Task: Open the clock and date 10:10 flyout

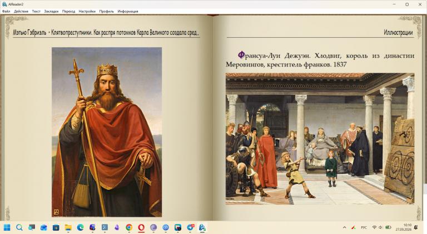Action: click(x=404, y=227)
